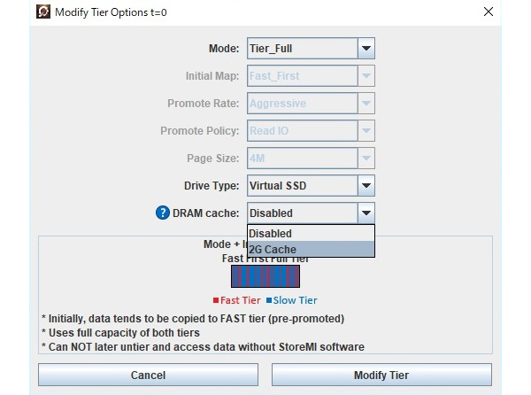This screenshot has width=531, height=395.
Task: Close the Modify Tier Options dialog
Action: (488, 12)
